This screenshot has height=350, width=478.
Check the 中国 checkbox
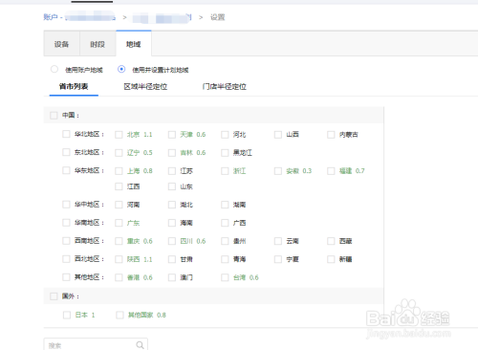coord(54,115)
